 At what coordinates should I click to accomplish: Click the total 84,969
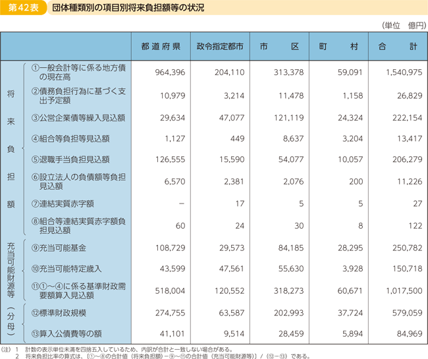(x=410, y=333)
